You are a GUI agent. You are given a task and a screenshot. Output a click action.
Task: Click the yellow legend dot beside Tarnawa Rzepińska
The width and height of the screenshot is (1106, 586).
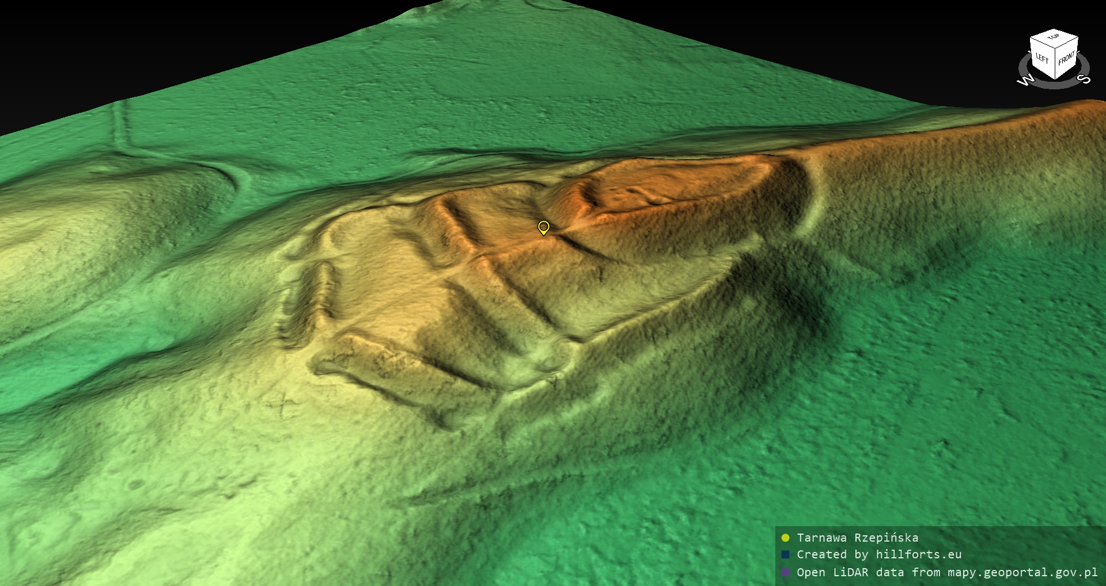pyautogui.click(x=785, y=538)
